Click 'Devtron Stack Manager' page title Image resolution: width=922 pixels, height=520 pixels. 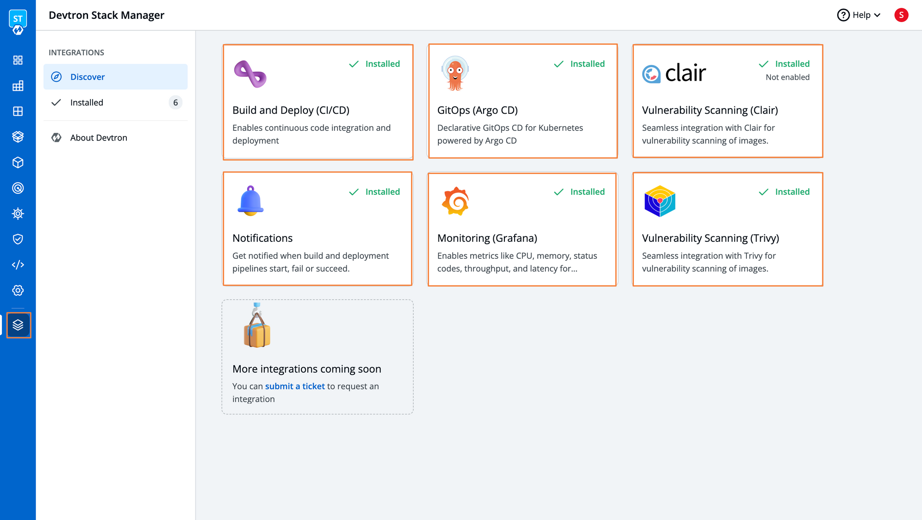(106, 15)
